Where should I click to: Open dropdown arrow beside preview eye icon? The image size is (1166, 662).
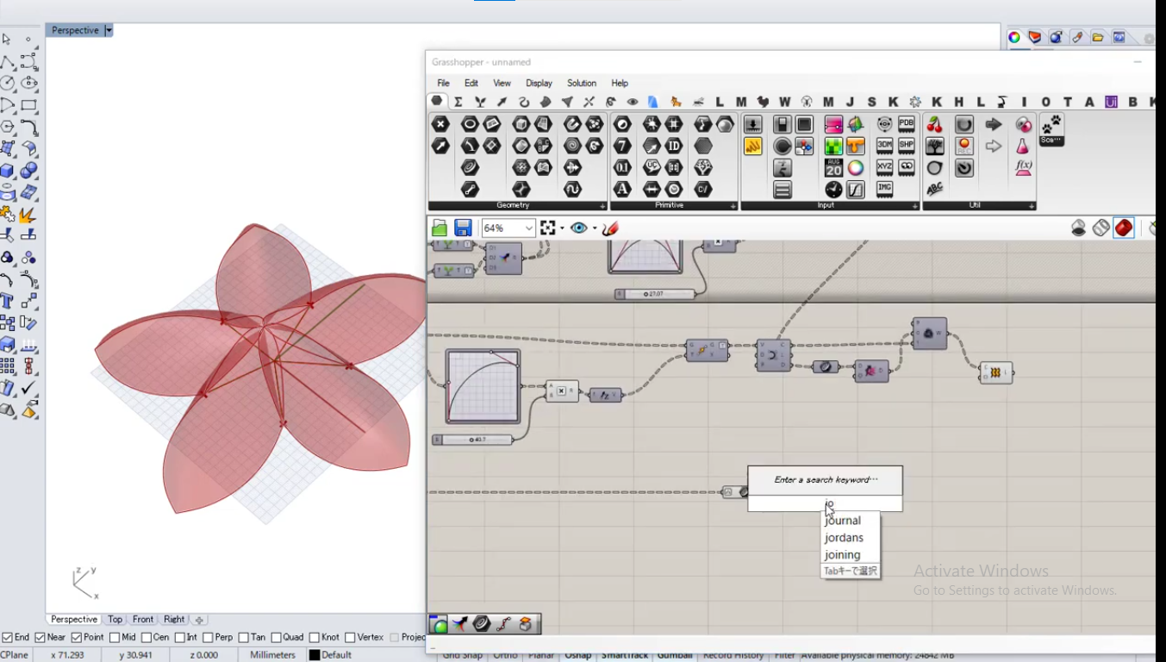coord(593,228)
